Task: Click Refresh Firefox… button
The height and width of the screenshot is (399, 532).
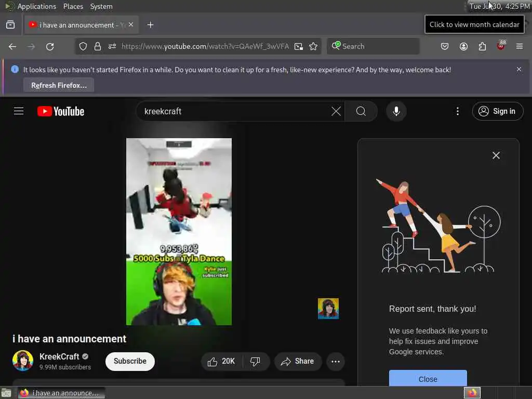Action: coord(59,85)
